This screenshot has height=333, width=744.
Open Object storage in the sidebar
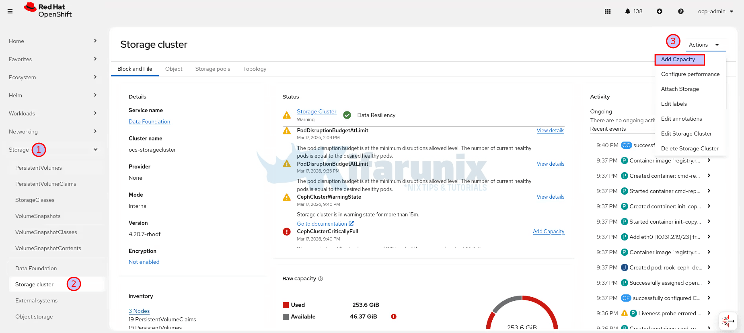(x=56, y=317)
